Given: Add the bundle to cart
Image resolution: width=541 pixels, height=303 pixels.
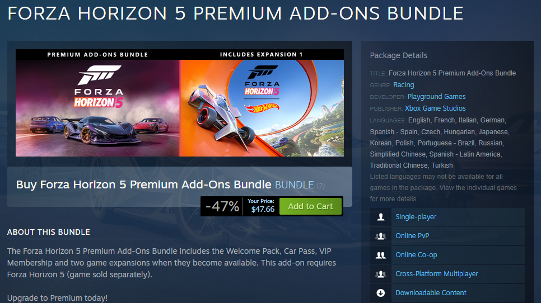Looking at the screenshot, I should pos(310,206).
